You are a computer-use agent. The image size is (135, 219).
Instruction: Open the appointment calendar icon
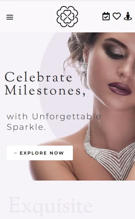click(x=106, y=16)
